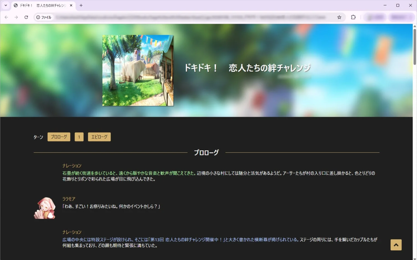Click the back navigation arrow
The width and height of the screenshot is (417, 260).
point(6,17)
